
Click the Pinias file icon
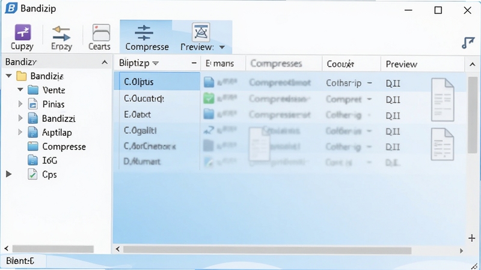tap(33, 104)
